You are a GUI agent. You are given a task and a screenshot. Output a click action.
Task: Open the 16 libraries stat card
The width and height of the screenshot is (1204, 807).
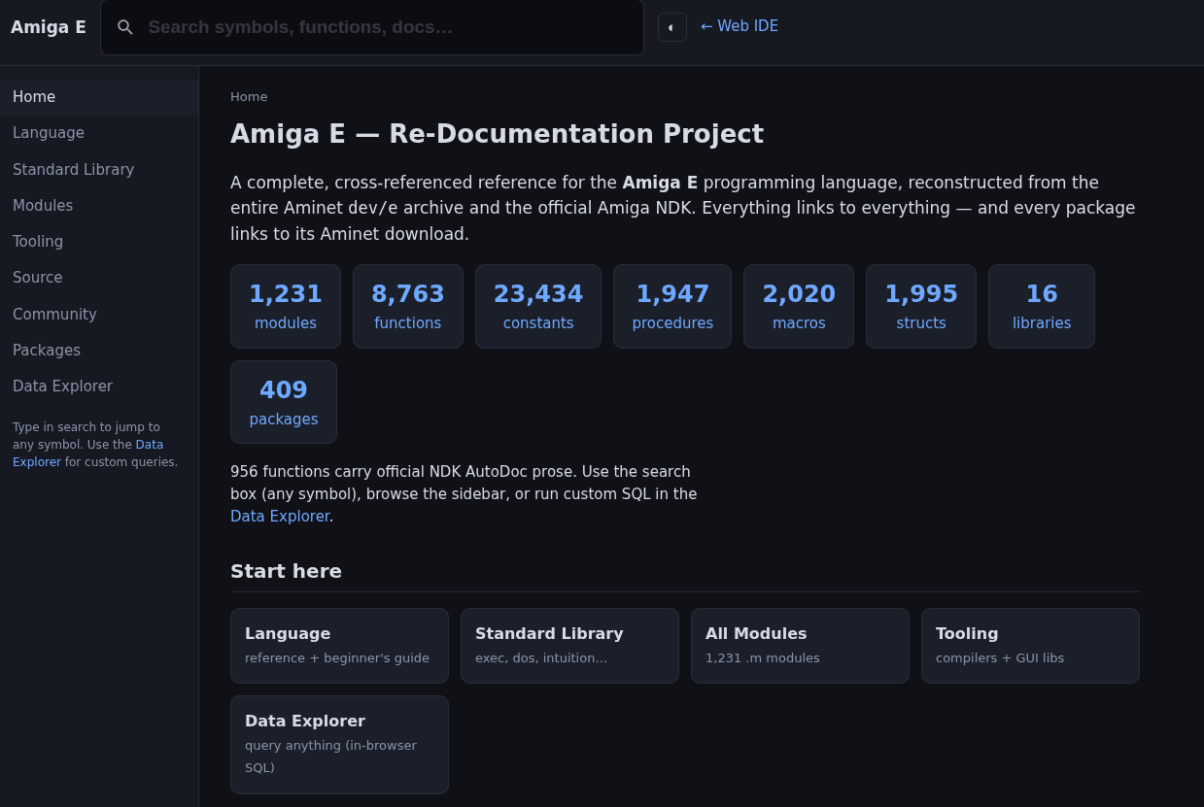point(1042,306)
